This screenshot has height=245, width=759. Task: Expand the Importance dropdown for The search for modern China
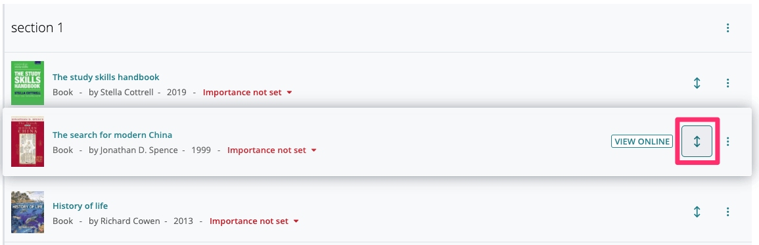tap(272, 150)
